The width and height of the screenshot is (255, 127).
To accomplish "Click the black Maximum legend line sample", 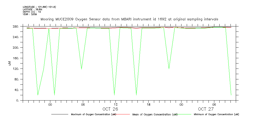I will coord(60,114).
